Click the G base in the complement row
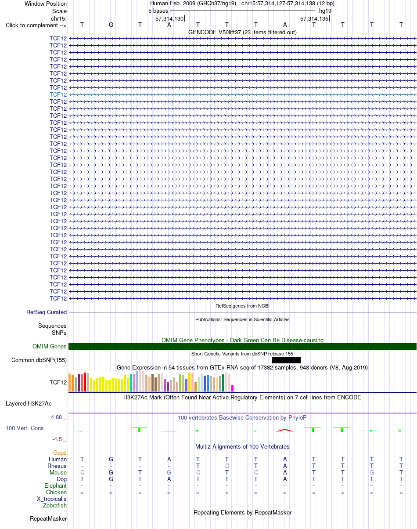The height and width of the screenshot is (529, 417). coord(111,25)
